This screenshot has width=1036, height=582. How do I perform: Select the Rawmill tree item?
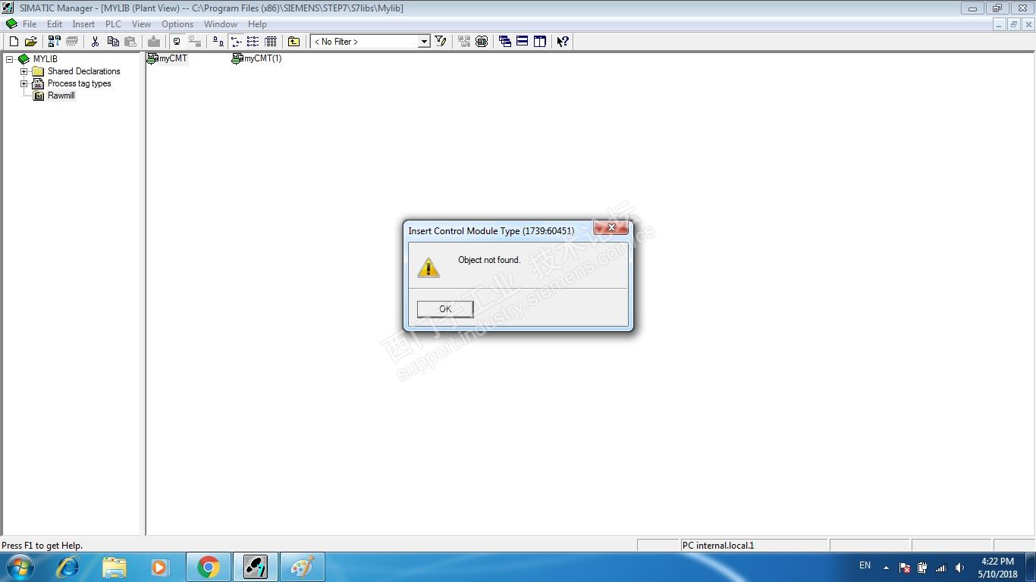[x=61, y=95]
